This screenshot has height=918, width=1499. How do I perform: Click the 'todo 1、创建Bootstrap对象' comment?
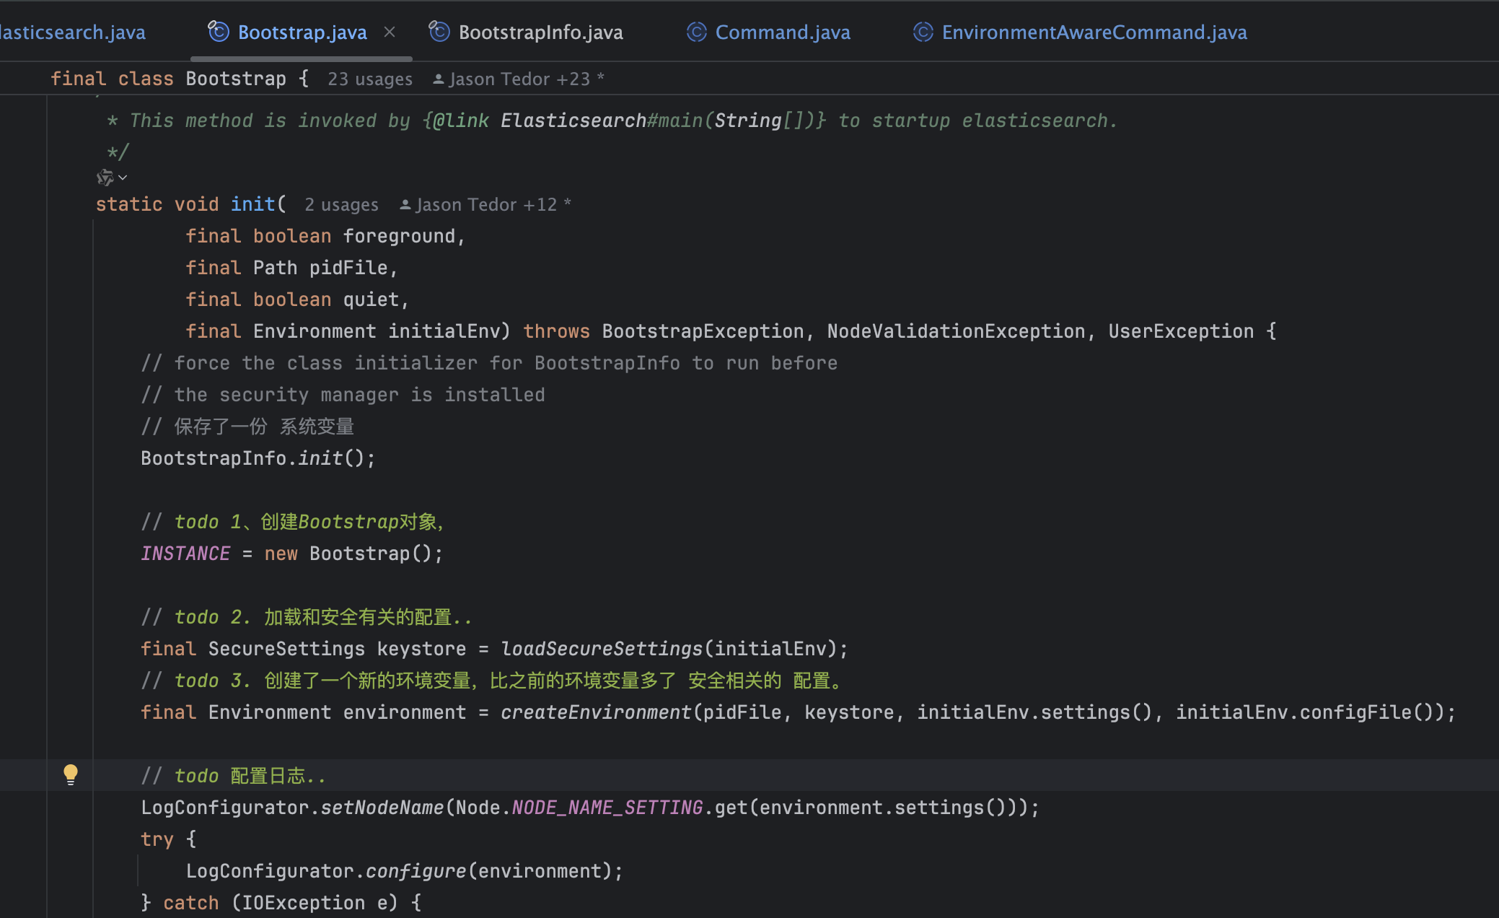[x=293, y=522]
